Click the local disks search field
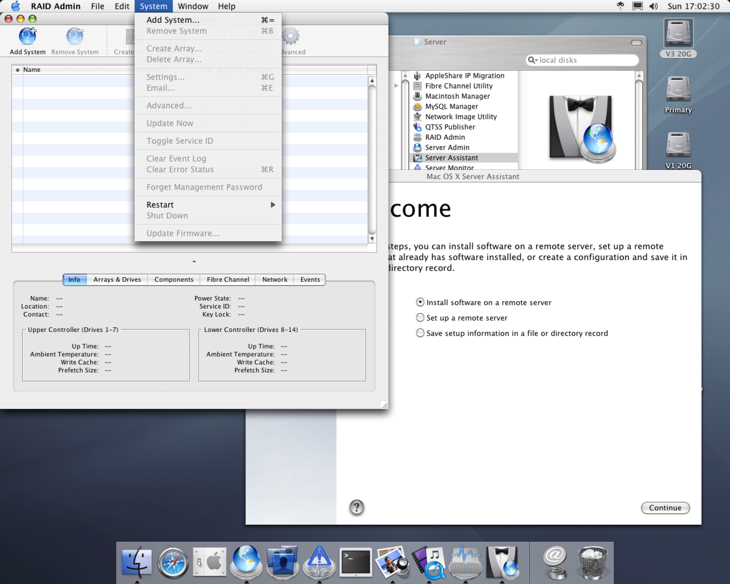The image size is (730, 584). point(582,60)
